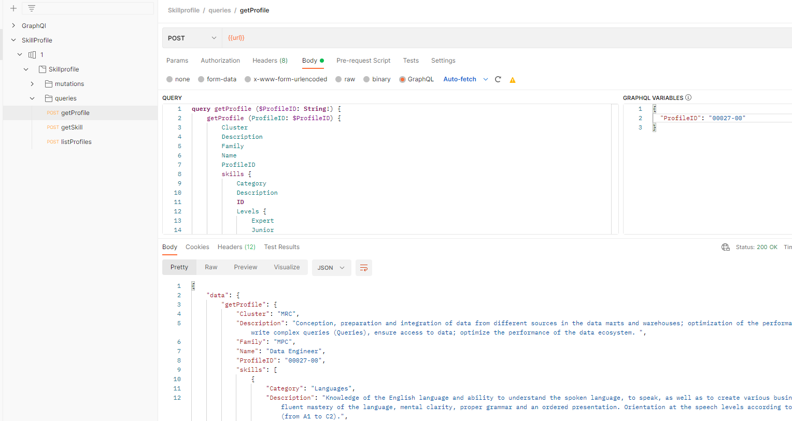Click the yellow warning icon near Auto-fetch
792x421 pixels.
coord(513,79)
